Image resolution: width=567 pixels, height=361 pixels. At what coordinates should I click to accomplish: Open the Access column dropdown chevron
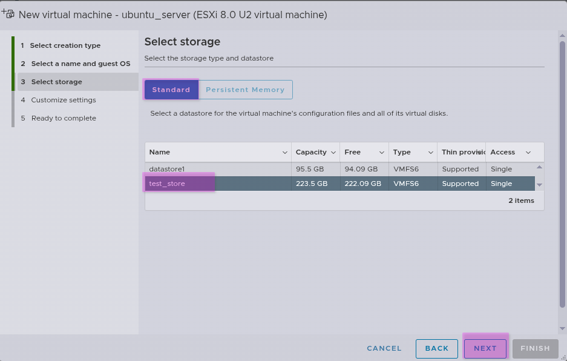click(528, 152)
